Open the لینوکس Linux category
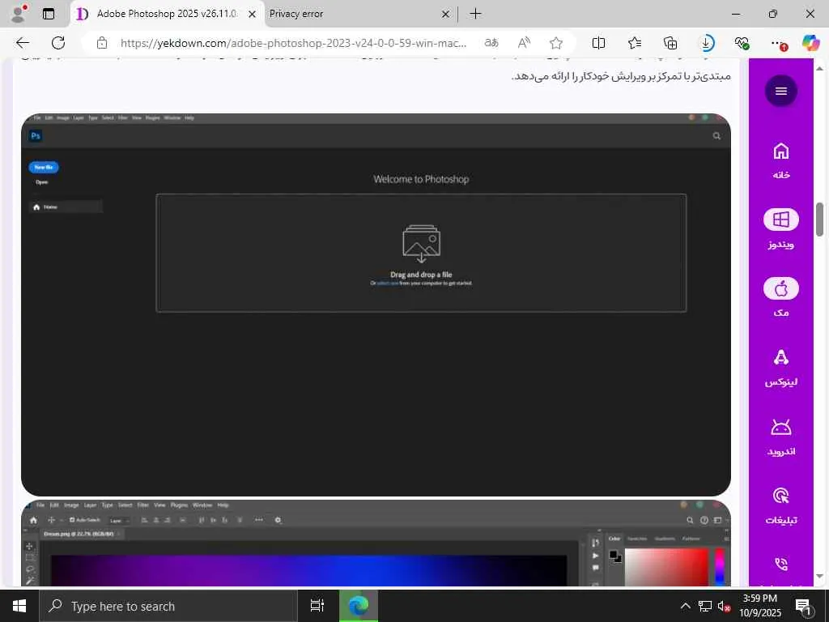This screenshot has height=622, width=829. (x=781, y=368)
